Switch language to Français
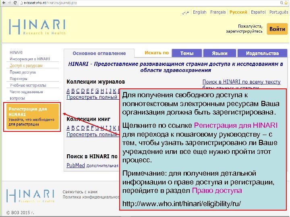This screenshot has height=217, width=290. tap(218, 12)
